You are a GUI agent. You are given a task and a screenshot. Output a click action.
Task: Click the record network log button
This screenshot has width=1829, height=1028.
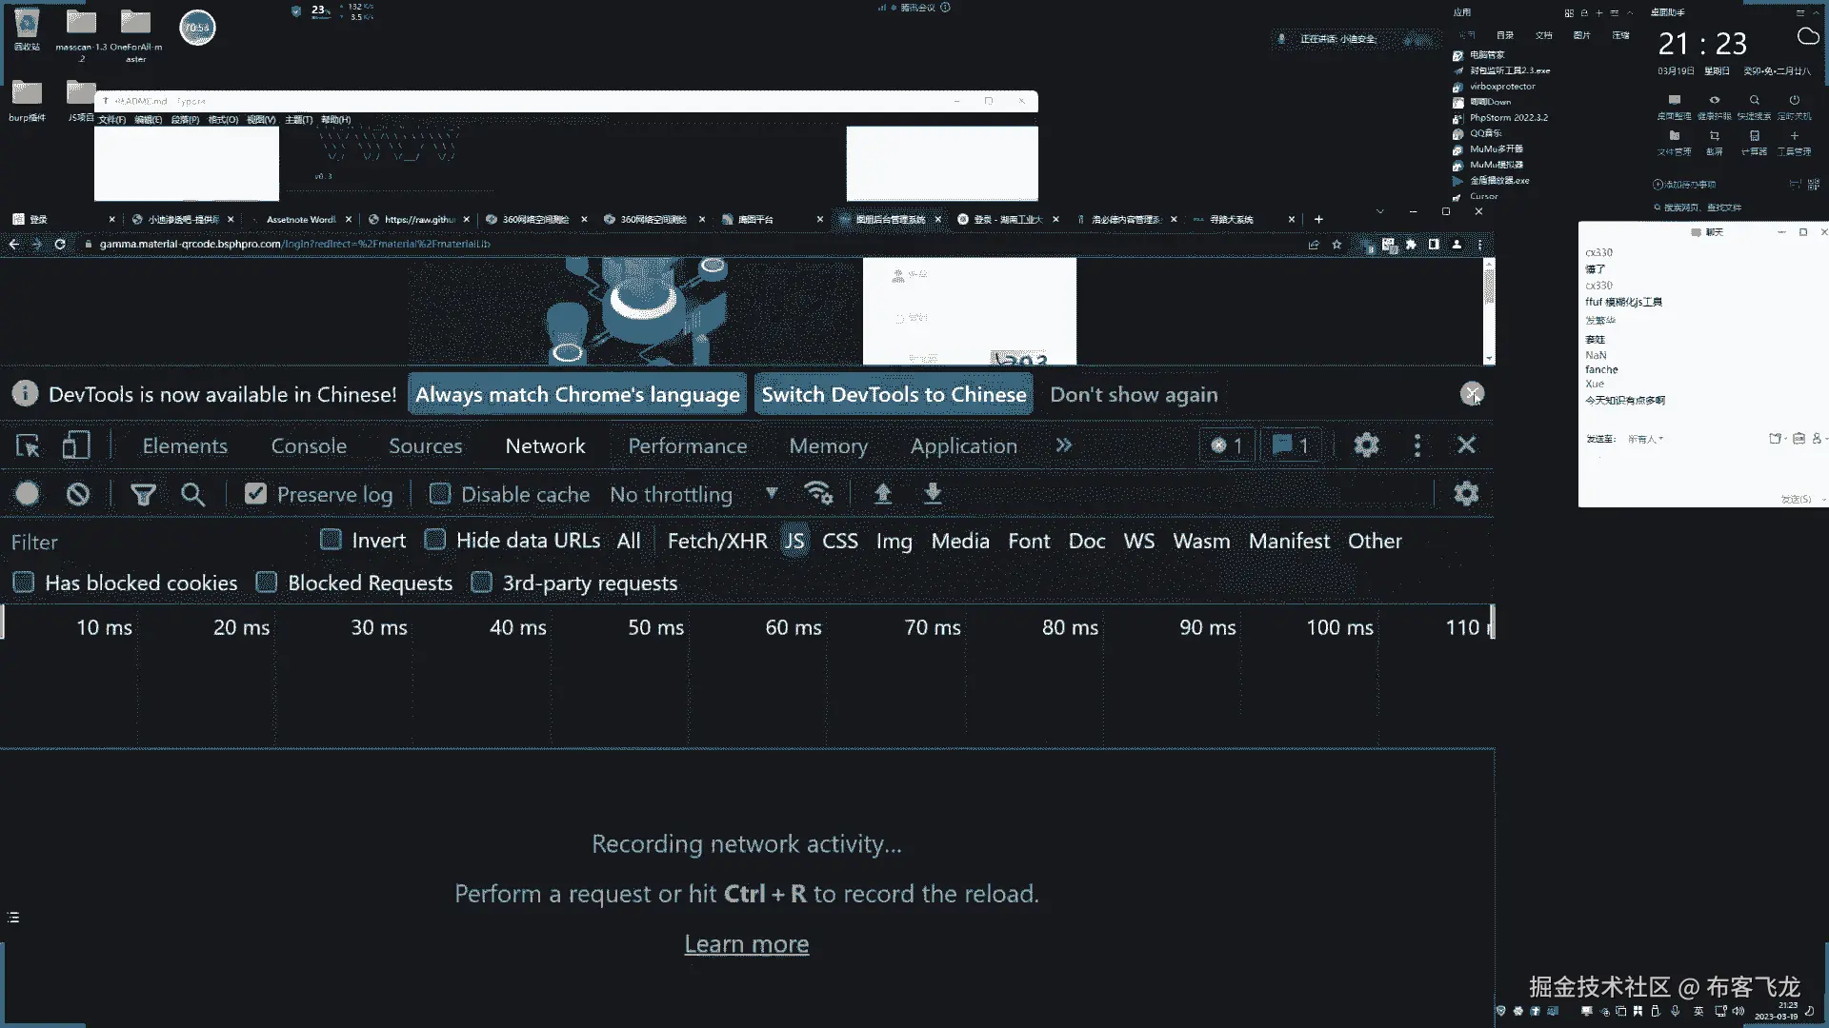[x=28, y=494]
